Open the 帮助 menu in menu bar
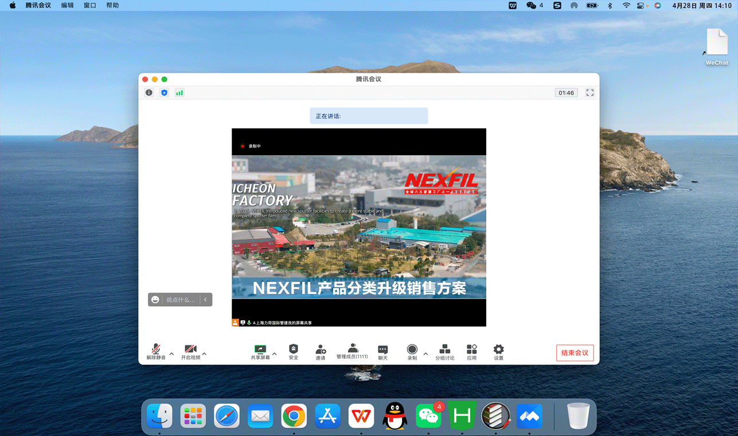The width and height of the screenshot is (738, 436). coord(113,5)
